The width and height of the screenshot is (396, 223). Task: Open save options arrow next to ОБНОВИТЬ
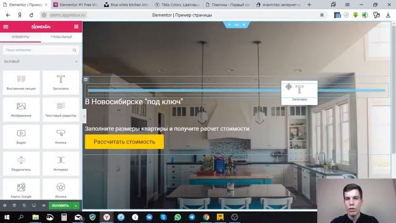pos(76,206)
